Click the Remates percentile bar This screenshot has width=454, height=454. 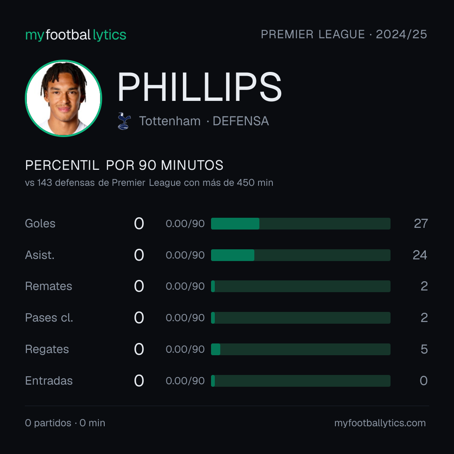point(301,286)
